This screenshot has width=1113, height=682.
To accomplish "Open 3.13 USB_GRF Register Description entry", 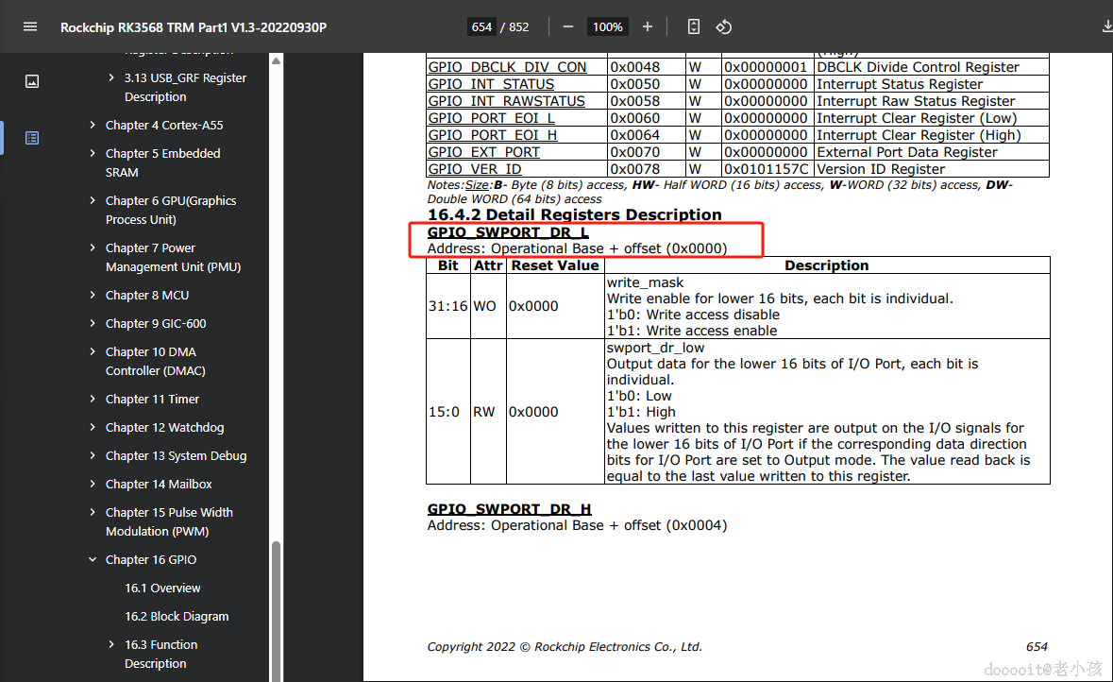I will 185,88.
